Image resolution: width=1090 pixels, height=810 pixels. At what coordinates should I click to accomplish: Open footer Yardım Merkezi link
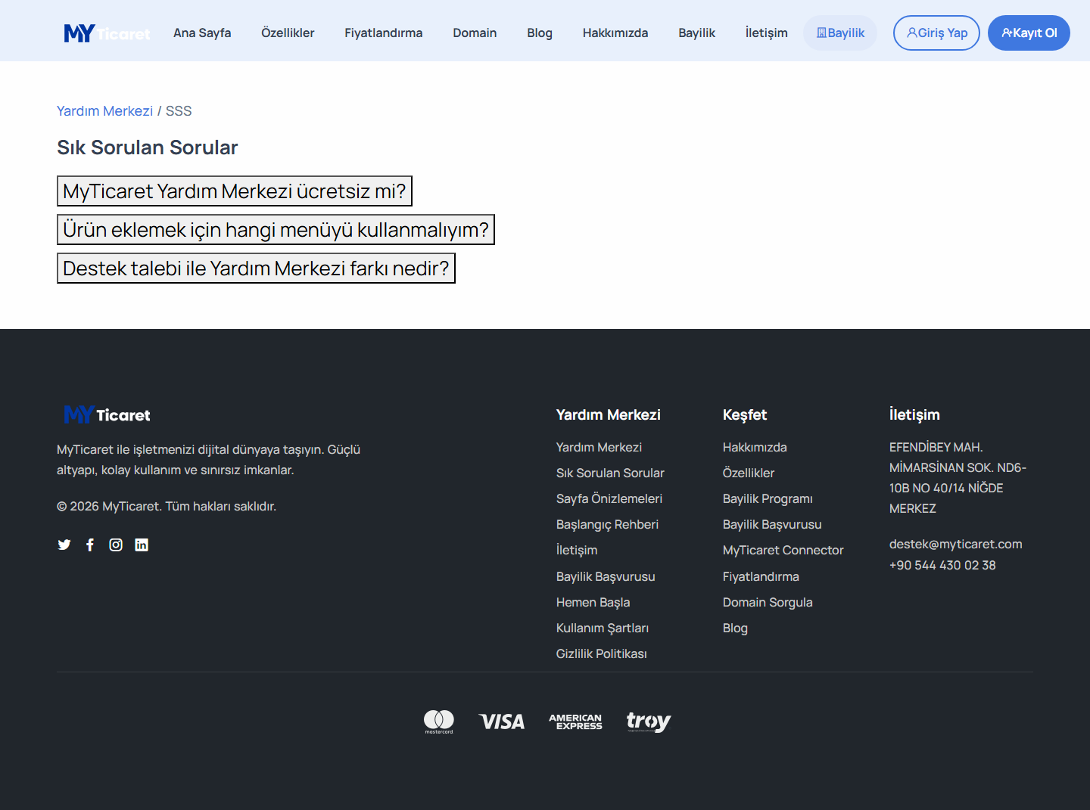tap(599, 448)
